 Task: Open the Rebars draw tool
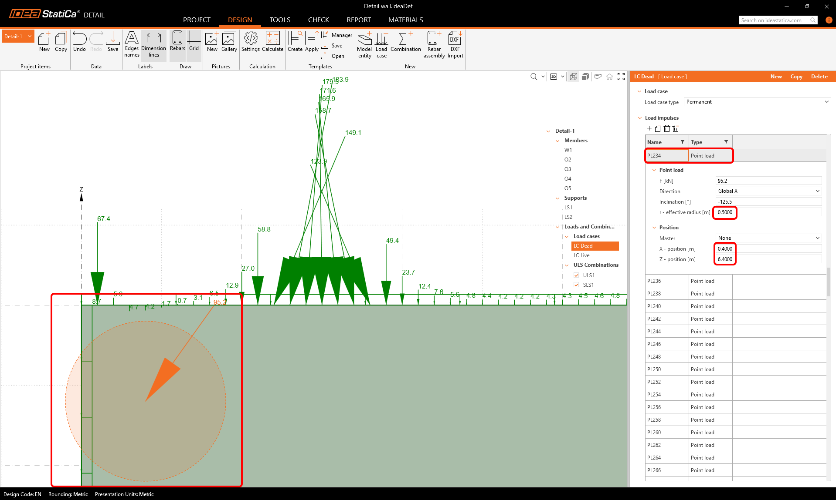tap(177, 42)
